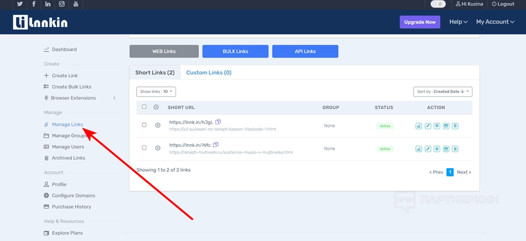Open the Show links: 10 dropdown
Screen dimensions: 526x241
pos(156,91)
